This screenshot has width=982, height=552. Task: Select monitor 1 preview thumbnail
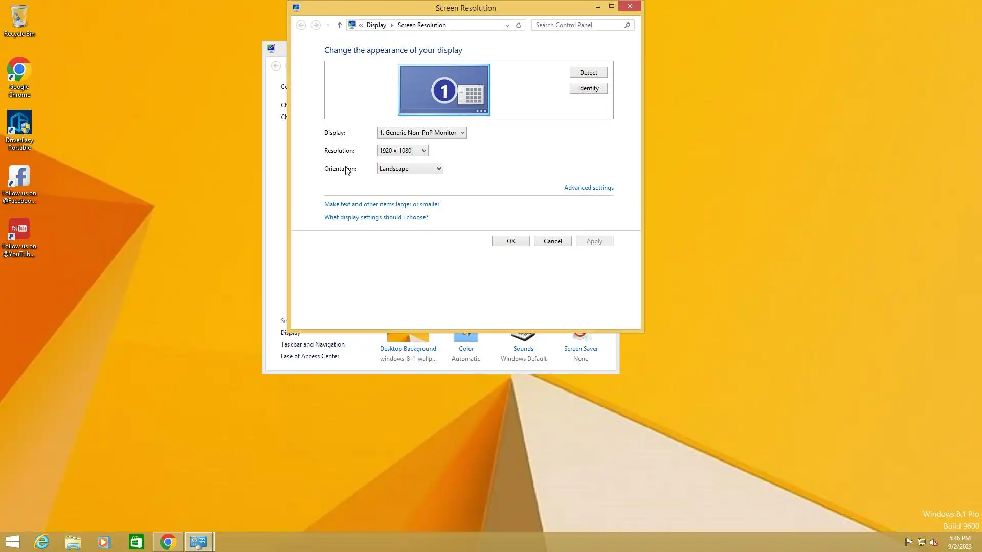coord(444,90)
